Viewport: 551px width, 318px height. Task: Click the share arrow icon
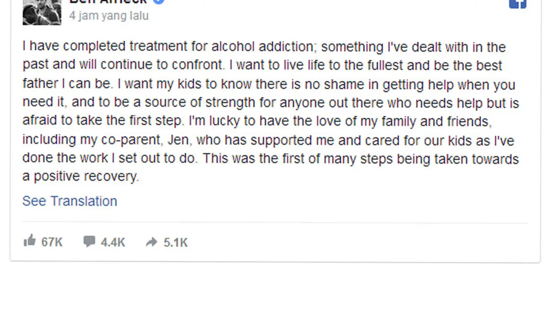tap(152, 242)
